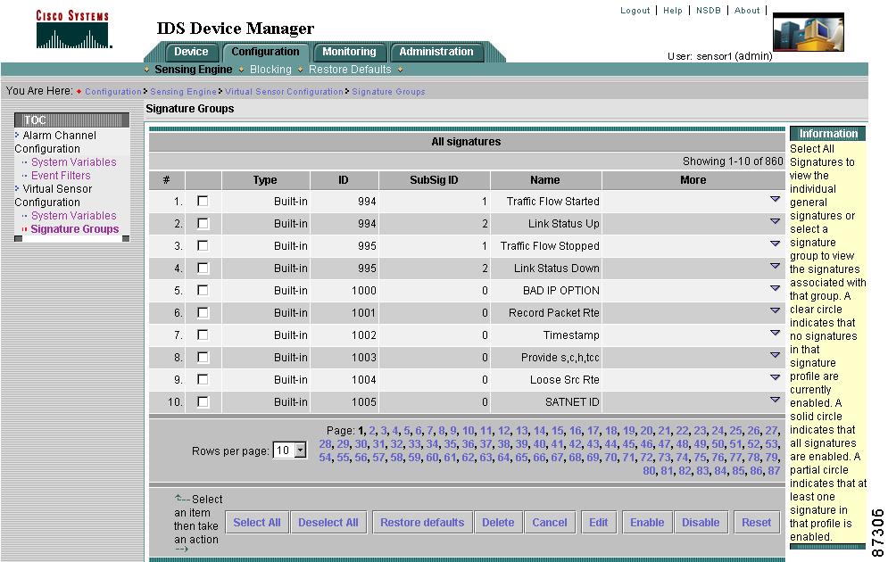Collapse the Virtual Sensor Configuration TOC node
This screenshot has height=562, width=888.
(17, 189)
